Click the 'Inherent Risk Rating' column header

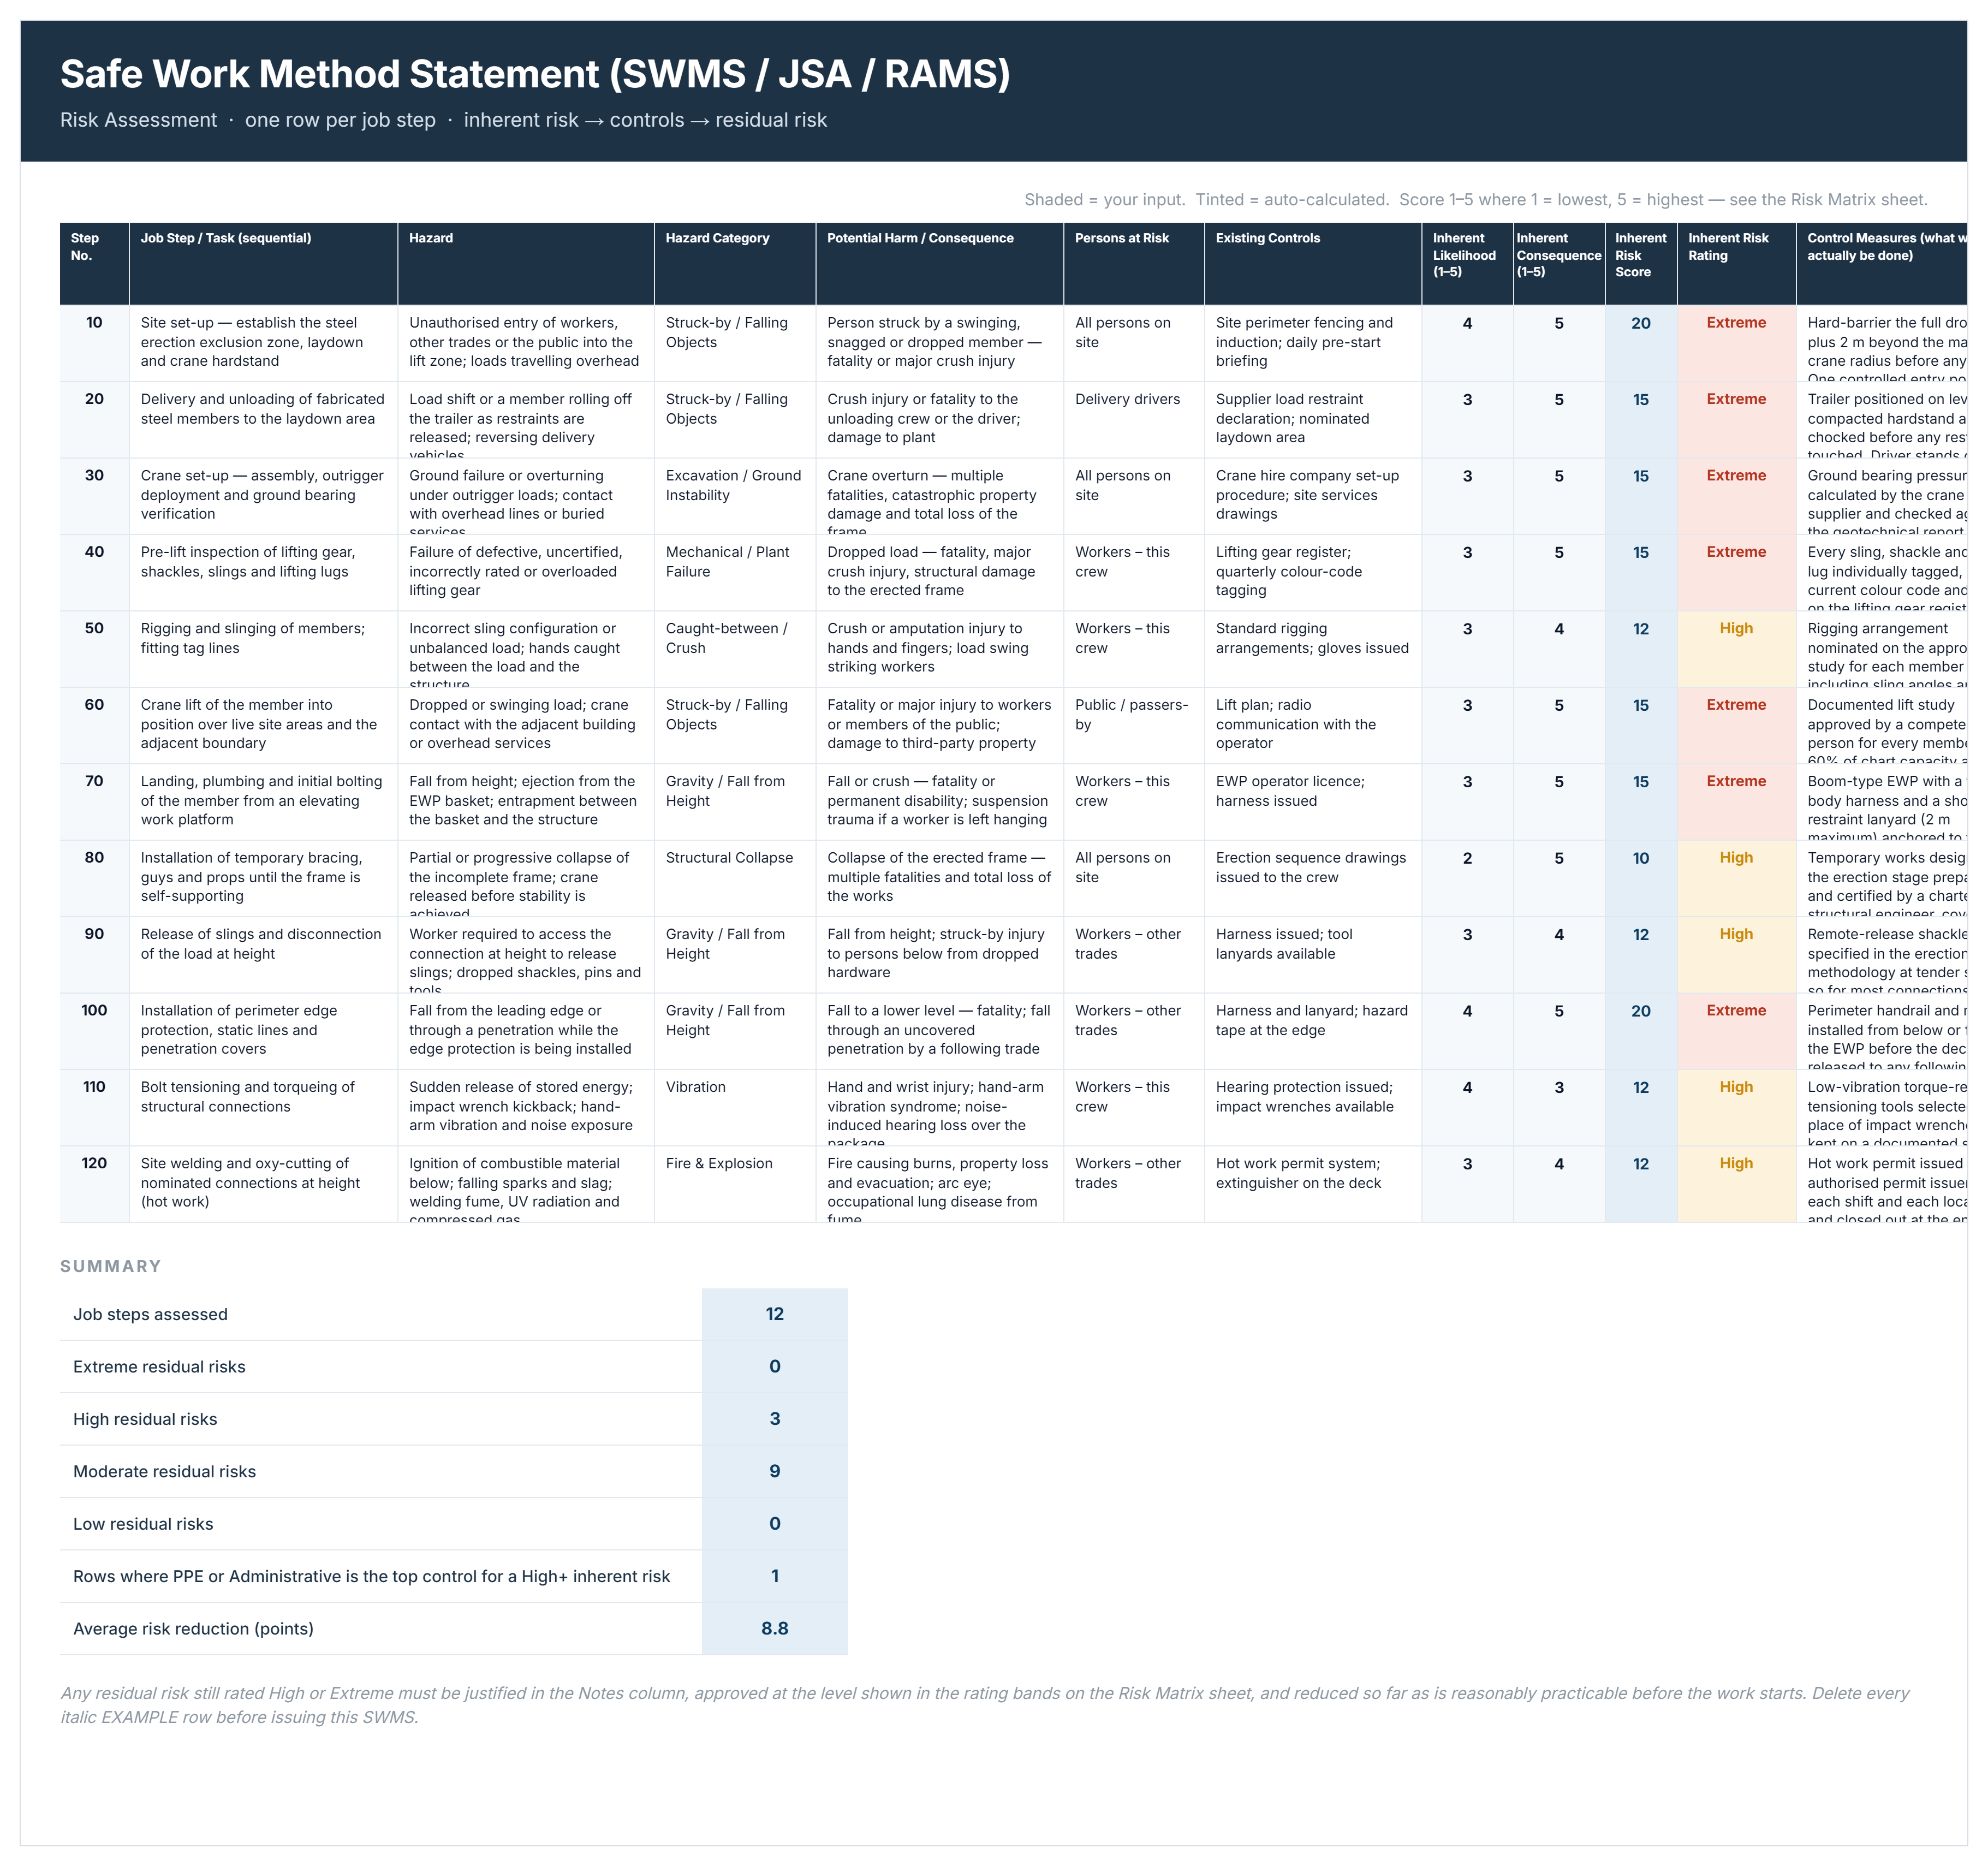click(x=1736, y=264)
